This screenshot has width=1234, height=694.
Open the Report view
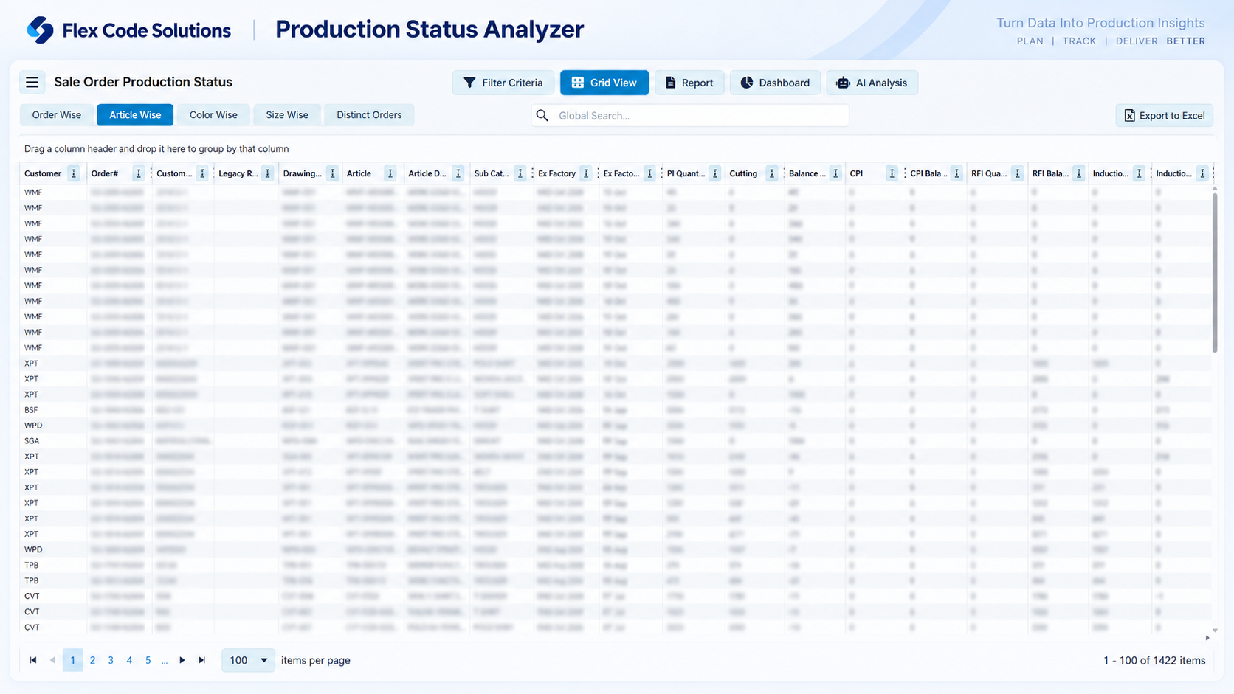[x=689, y=83]
